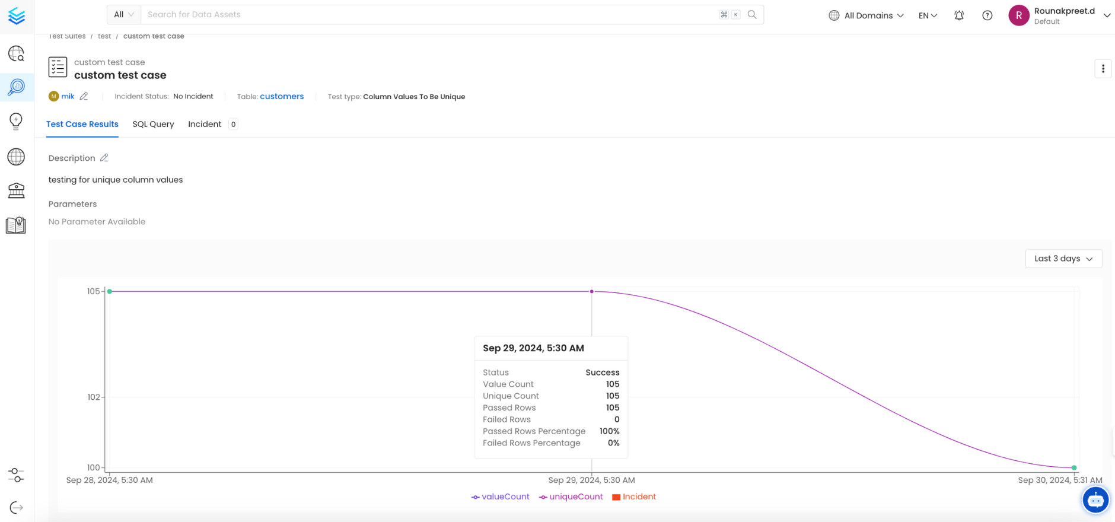Switch to Incident tab
This screenshot has width=1115, height=522.
205,124
